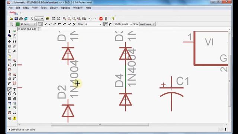Expand the command line history arrow
The height and width of the screenshot is (134, 238).
(x=230, y=29)
